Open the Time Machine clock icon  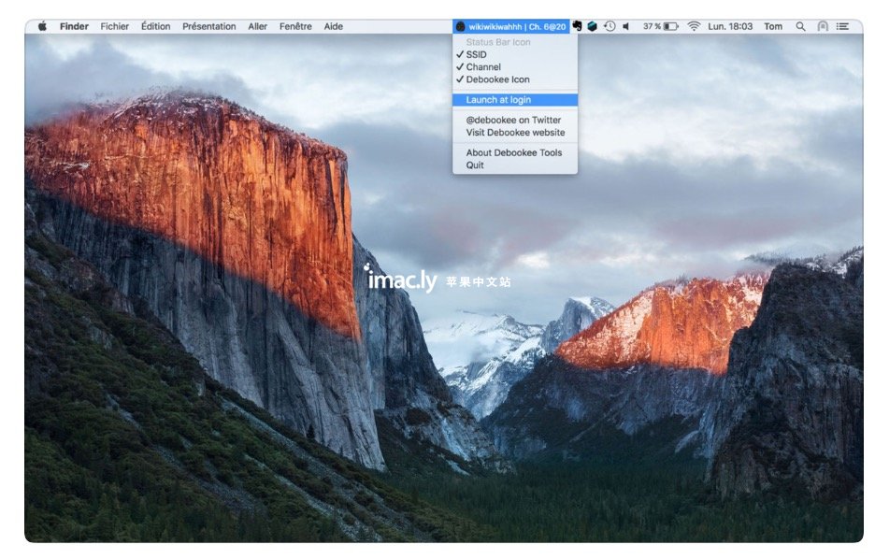(x=610, y=26)
